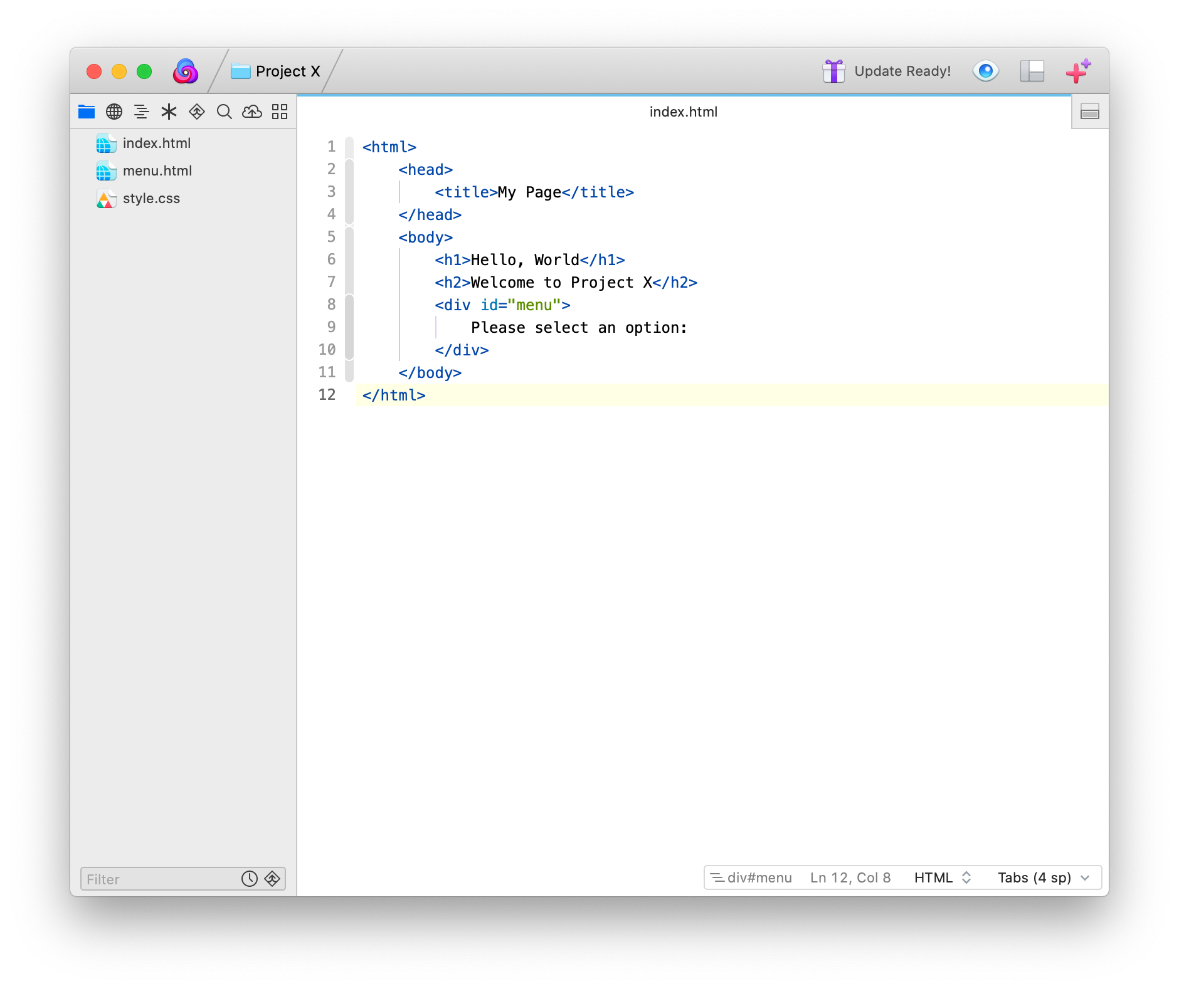The width and height of the screenshot is (1179, 989).
Task: Open the Tabs (4 sp) indentation dropdown
Action: 1044,877
